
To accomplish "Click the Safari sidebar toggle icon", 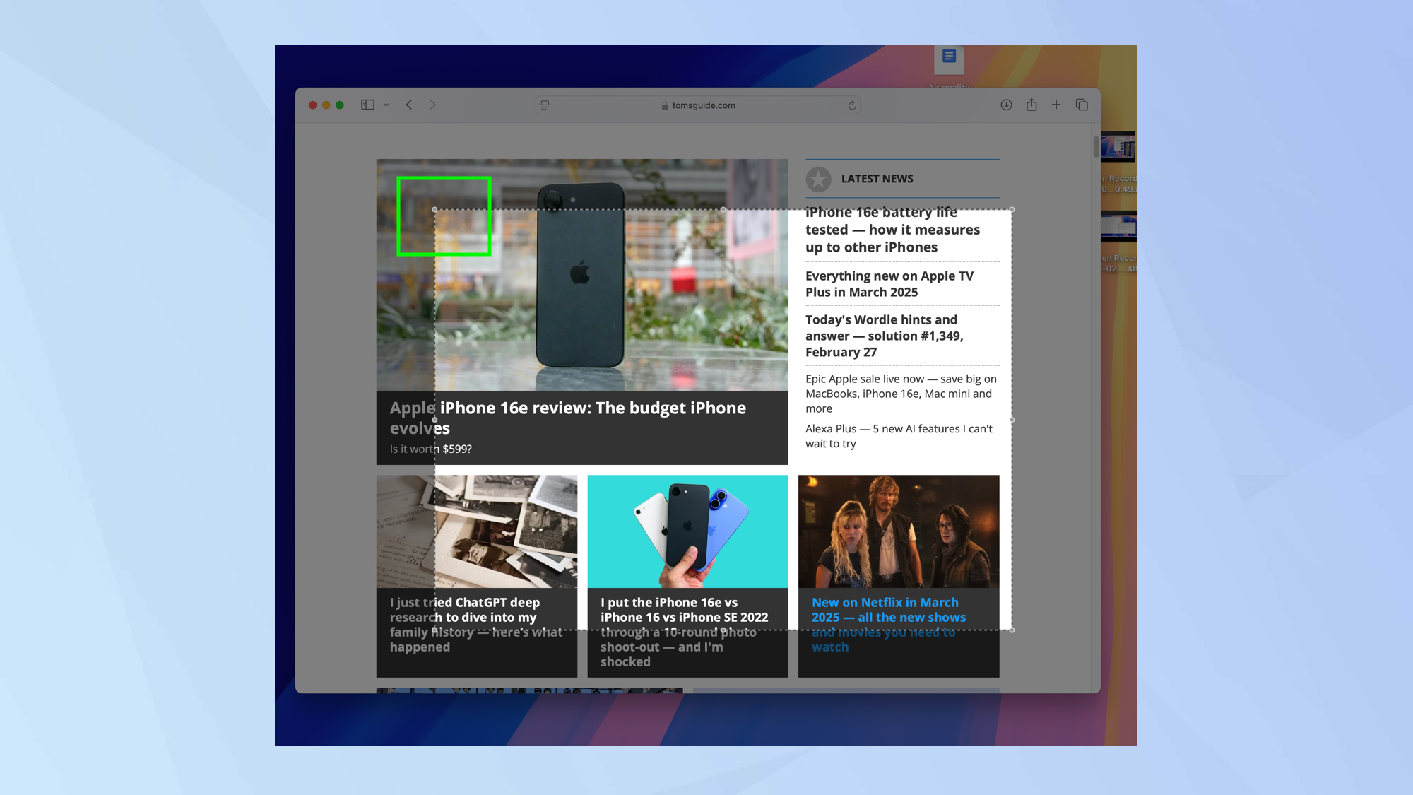I will 367,105.
